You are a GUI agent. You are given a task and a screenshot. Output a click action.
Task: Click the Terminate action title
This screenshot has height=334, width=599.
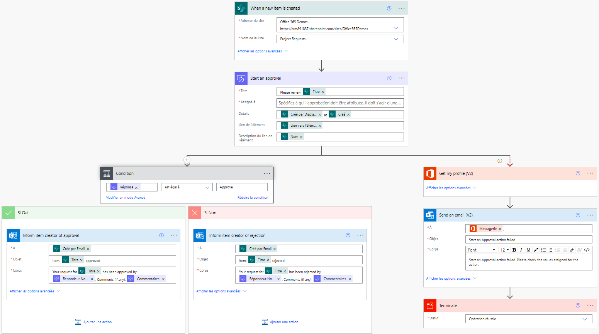pyautogui.click(x=448, y=305)
